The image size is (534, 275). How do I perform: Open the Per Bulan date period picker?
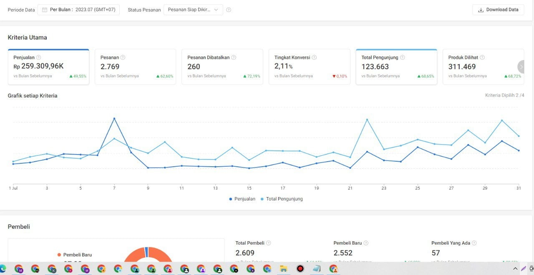[79, 10]
